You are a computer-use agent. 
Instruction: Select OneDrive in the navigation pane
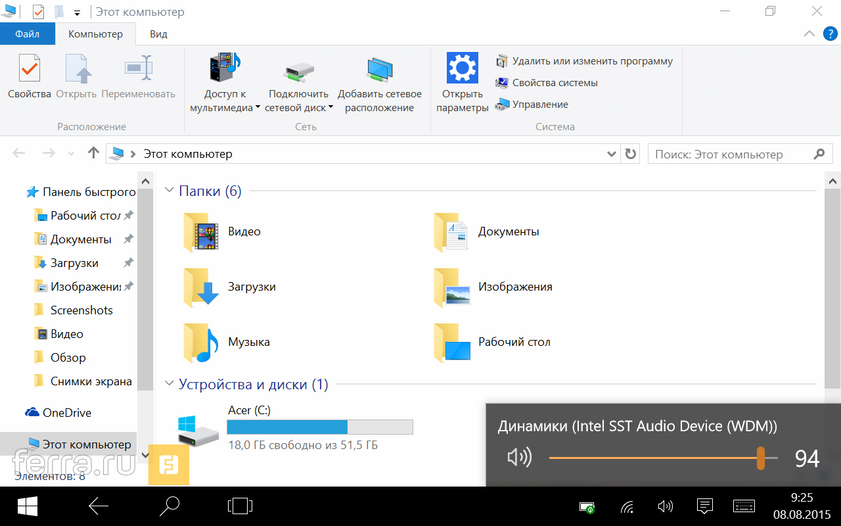[x=66, y=413]
